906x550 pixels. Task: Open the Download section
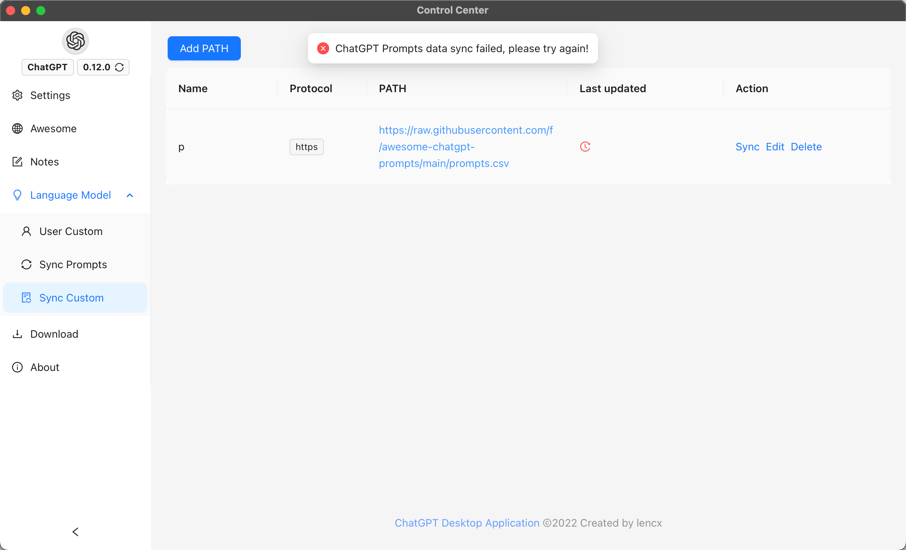(x=75, y=334)
